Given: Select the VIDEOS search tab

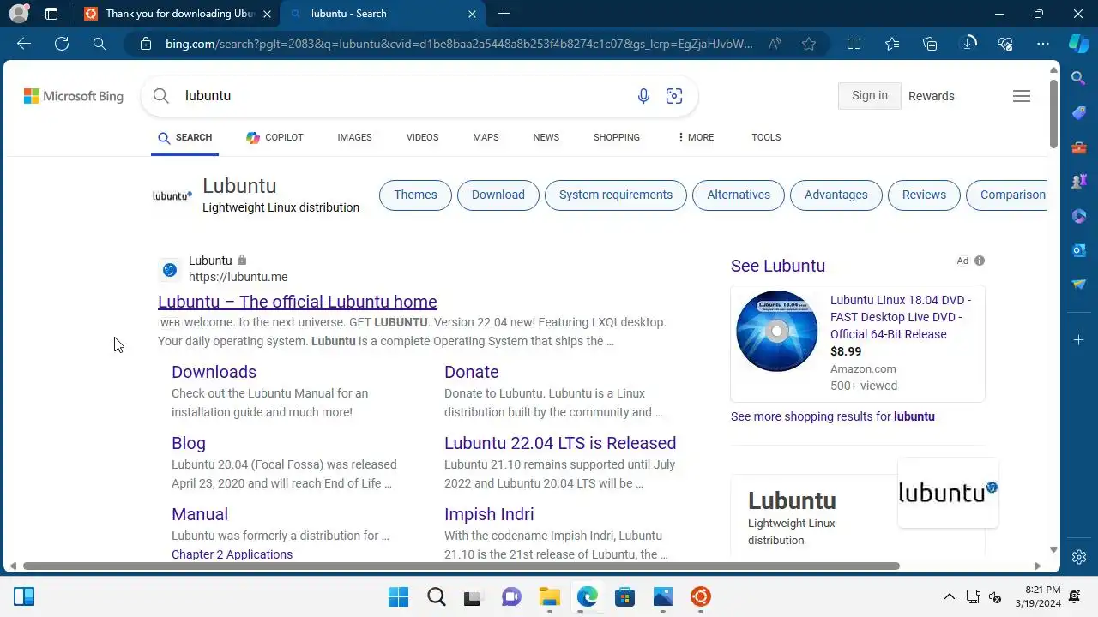Looking at the screenshot, I should tap(422, 137).
